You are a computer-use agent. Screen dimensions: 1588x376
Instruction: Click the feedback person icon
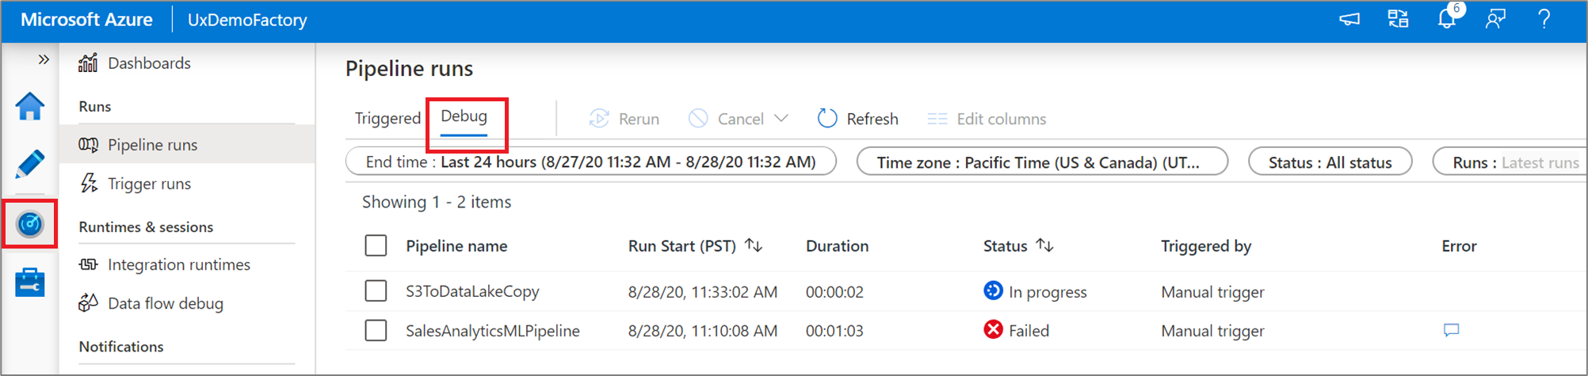1495,19
